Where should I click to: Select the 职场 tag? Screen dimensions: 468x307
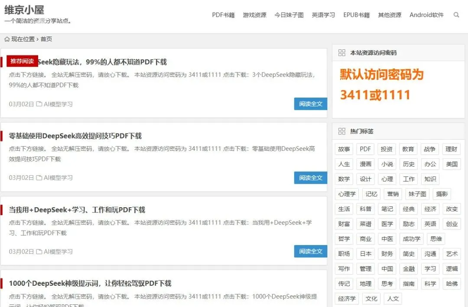coord(344,254)
